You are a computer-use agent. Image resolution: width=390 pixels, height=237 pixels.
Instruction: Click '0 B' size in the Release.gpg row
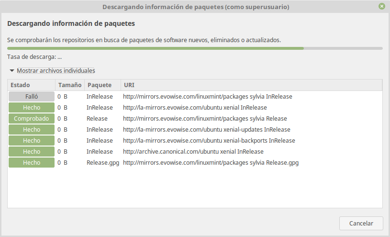point(62,163)
